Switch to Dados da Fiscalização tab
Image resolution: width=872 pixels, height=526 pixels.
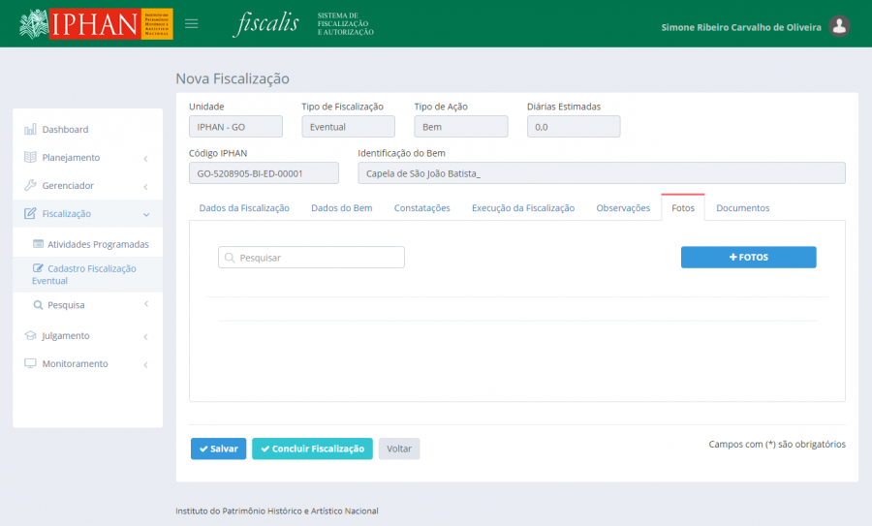click(244, 208)
